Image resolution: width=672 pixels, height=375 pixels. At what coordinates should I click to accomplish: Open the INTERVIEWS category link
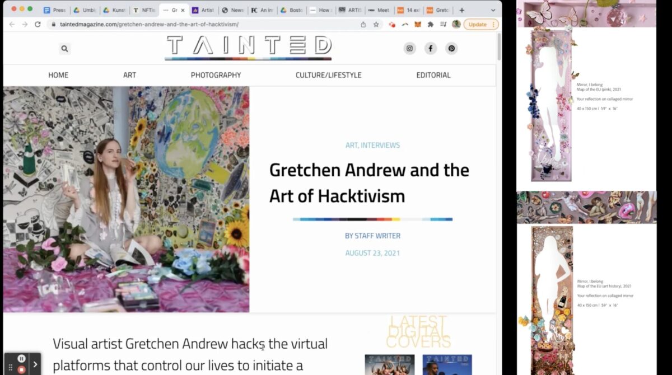click(380, 145)
